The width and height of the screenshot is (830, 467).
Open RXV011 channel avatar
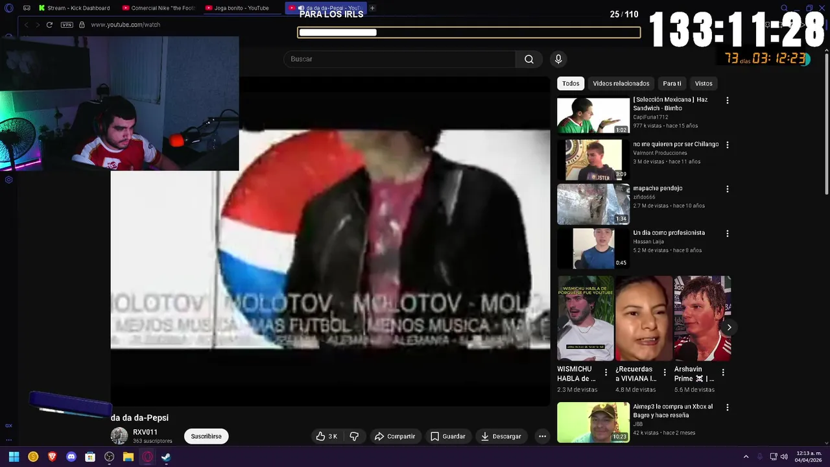119,436
